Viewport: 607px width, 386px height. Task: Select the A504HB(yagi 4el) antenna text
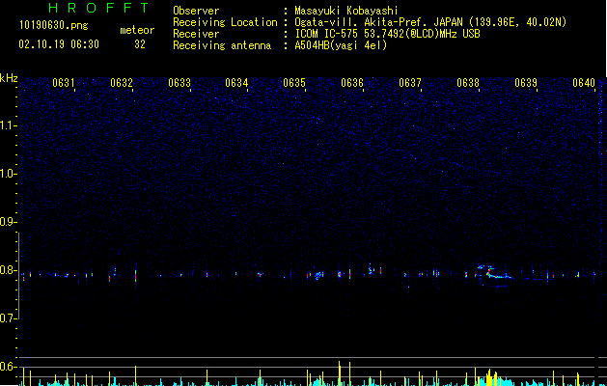point(341,45)
